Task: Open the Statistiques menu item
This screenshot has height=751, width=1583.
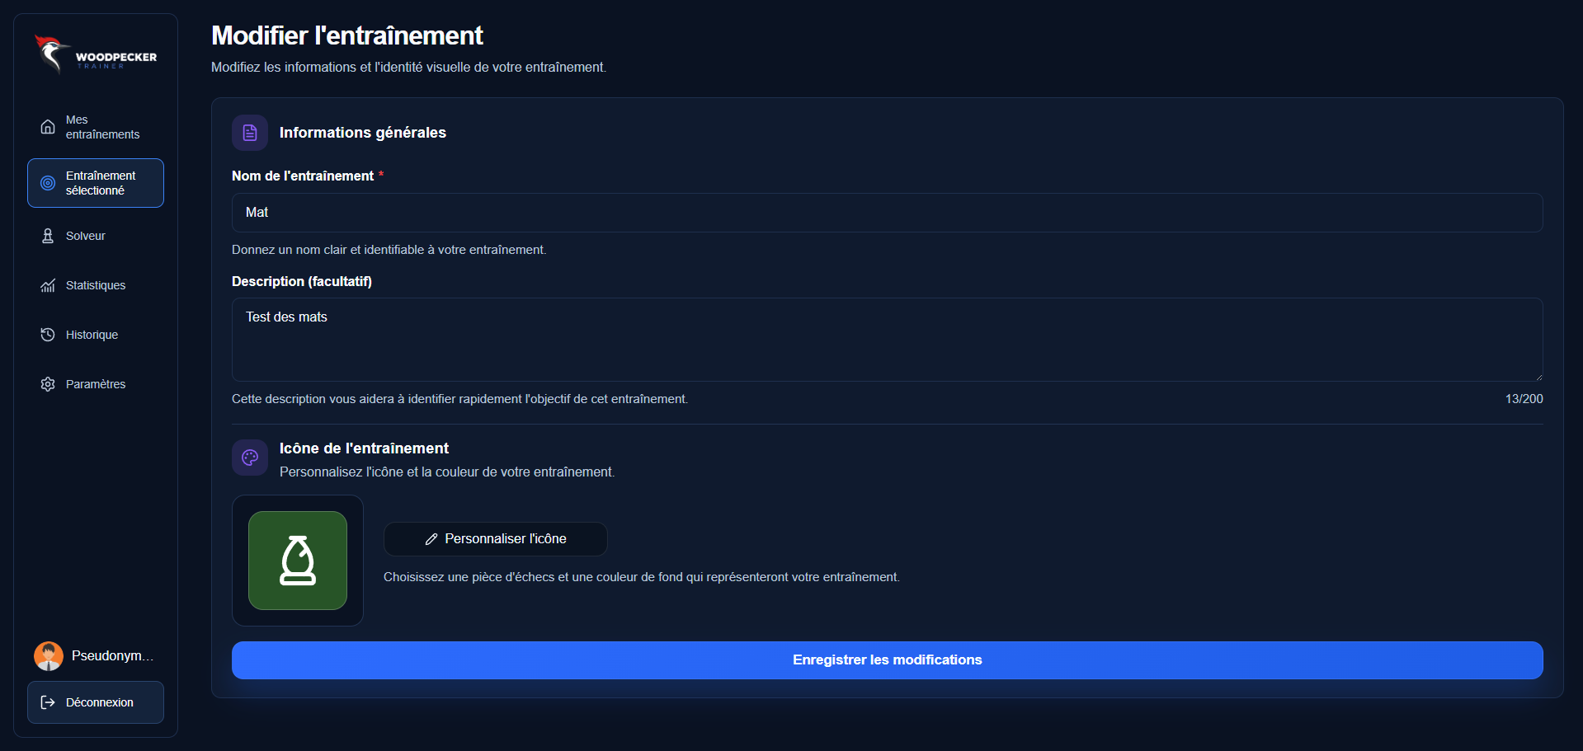Action: pyautogui.click(x=96, y=285)
